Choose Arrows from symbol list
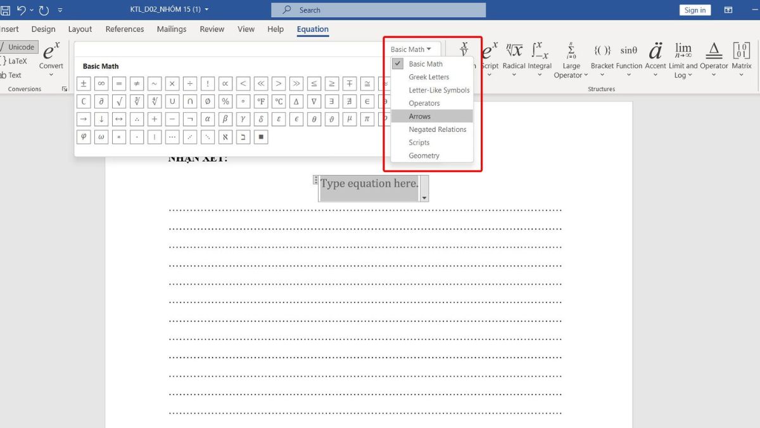760x428 pixels. point(432,116)
